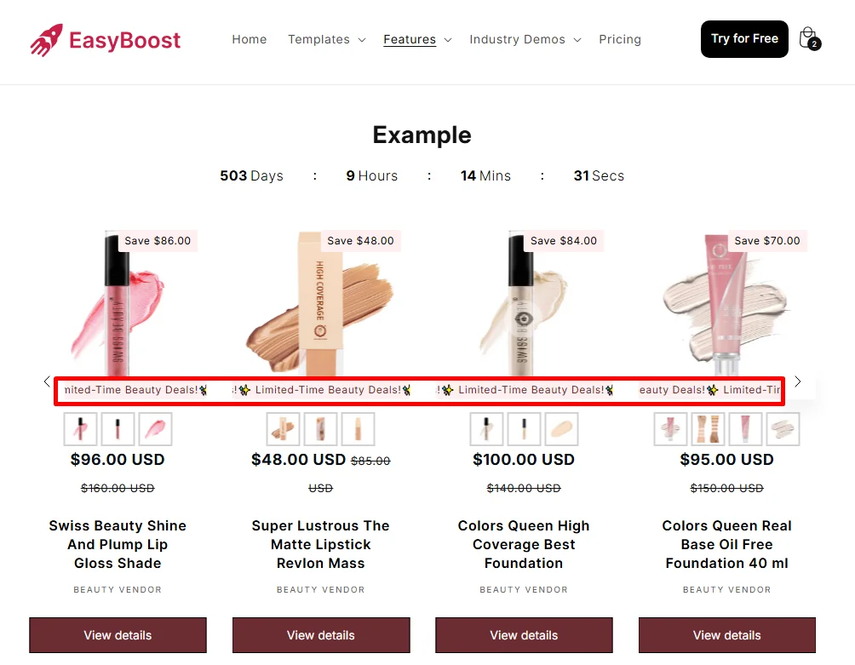Open the shopping cart bag icon
This screenshot has width=855, height=665.
tap(809, 38)
